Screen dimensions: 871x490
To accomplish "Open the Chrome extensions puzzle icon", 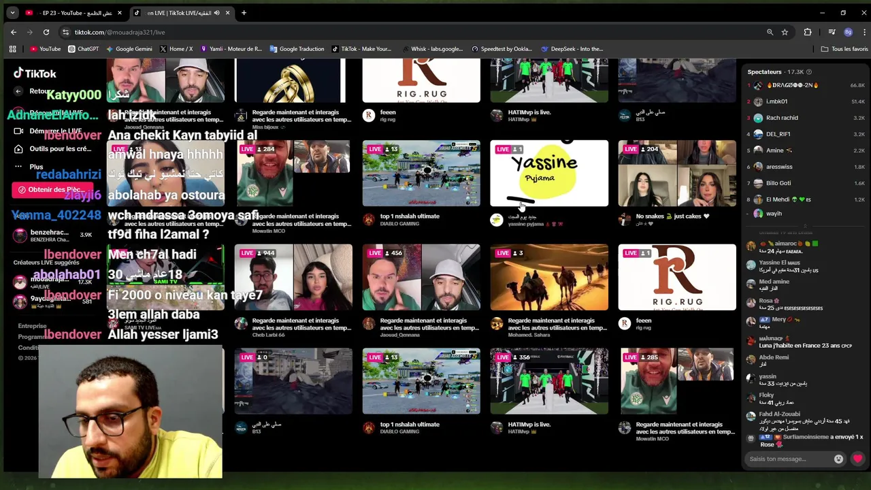I will [808, 32].
